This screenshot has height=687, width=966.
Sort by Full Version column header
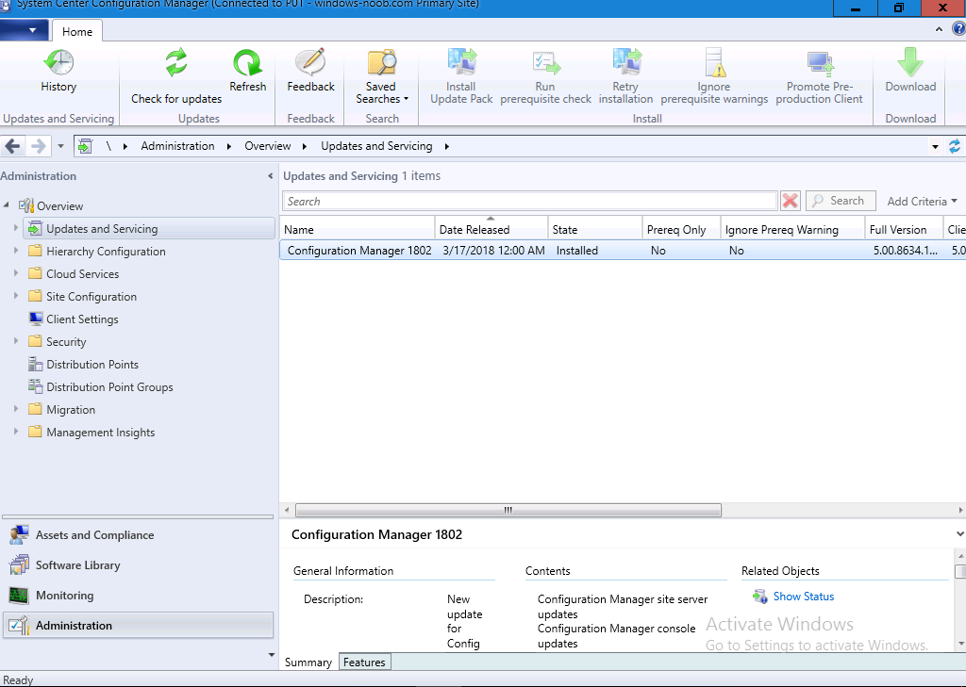coord(904,230)
